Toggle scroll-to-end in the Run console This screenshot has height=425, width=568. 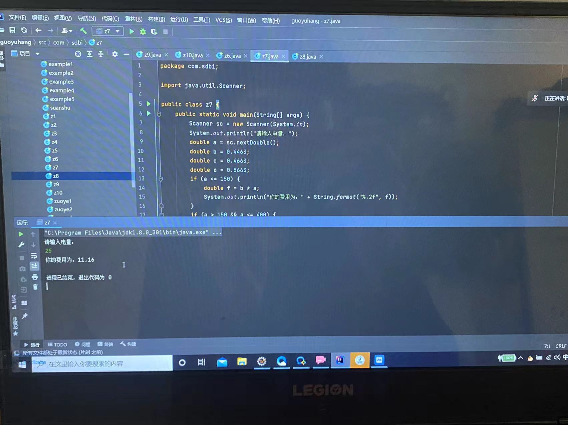(34, 266)
